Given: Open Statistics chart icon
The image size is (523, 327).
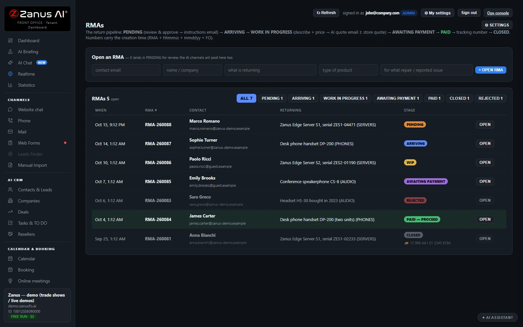Looking at the screenshot, I should tap(10, 85).
